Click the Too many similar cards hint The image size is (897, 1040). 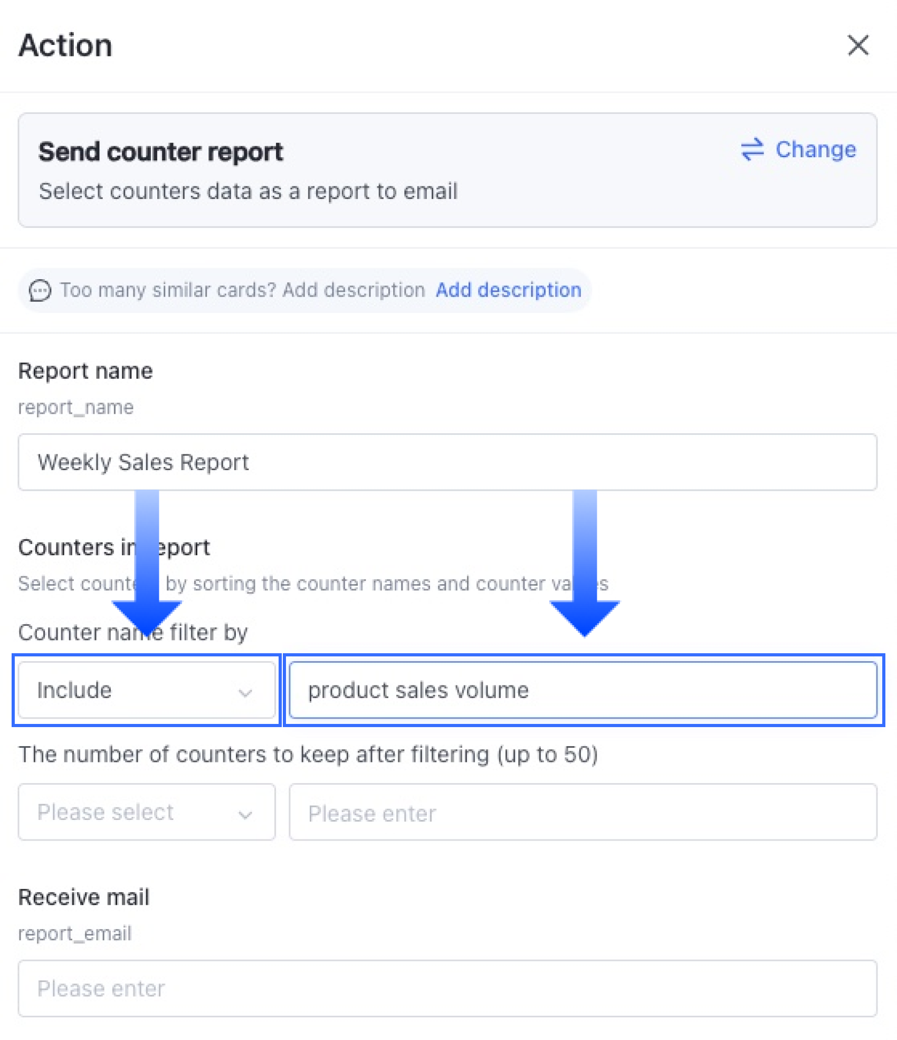coord(242,290)
